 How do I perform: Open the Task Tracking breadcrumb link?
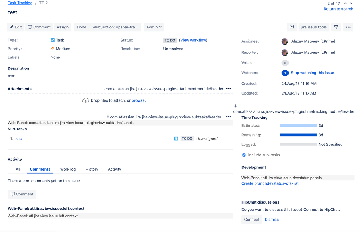[20, 3]
